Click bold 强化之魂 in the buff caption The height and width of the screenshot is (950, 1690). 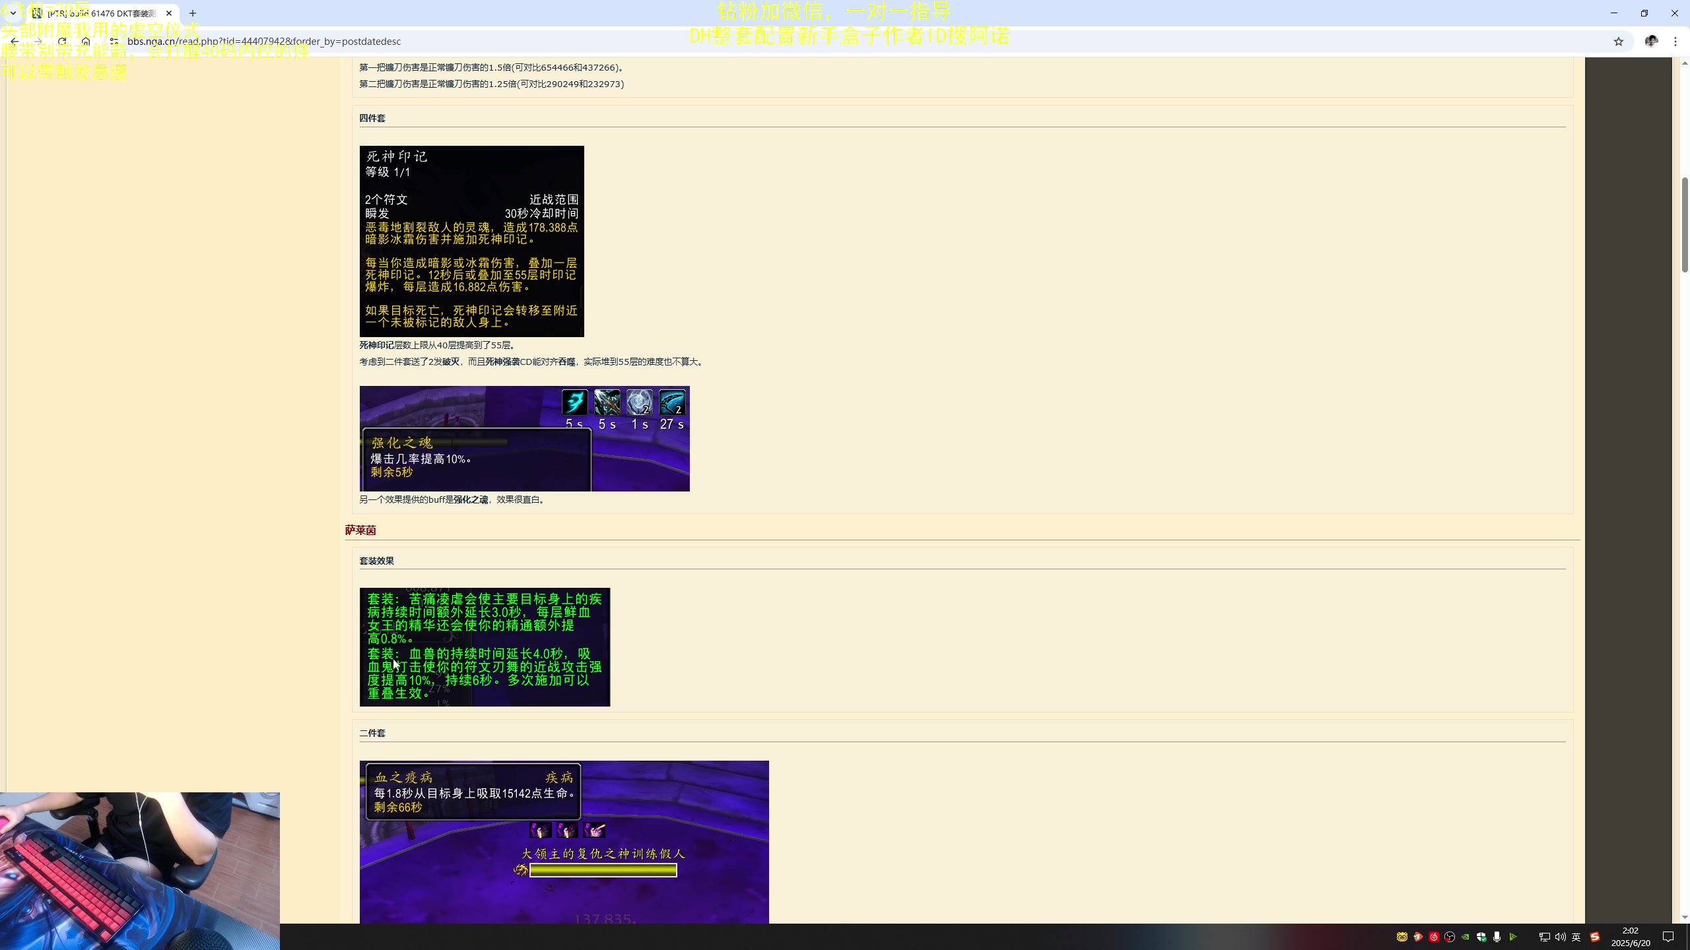(x=471, y=499)
